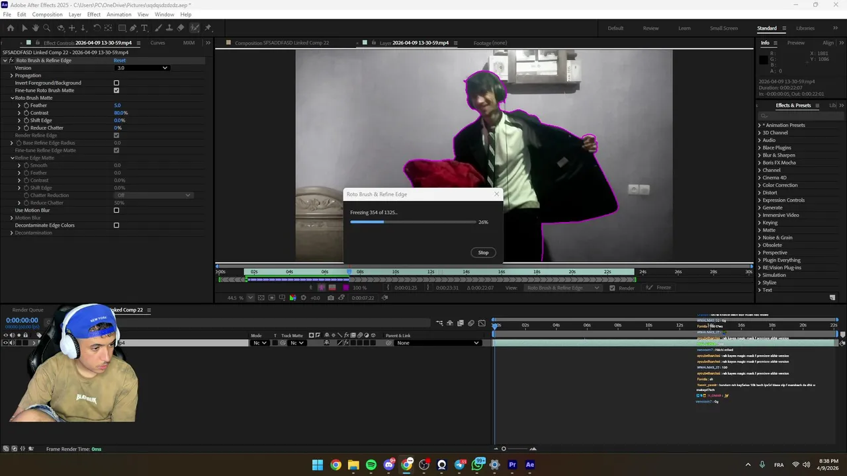Viewport: 847px width, 476px height.
Task: Toggle Invert Foreground/Background checkbox
Action: pyautogui.click(x=116, y=83)
